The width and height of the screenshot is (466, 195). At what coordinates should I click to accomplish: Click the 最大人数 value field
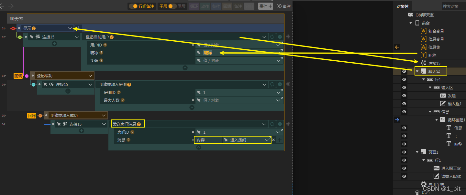(x=239, y=100)
